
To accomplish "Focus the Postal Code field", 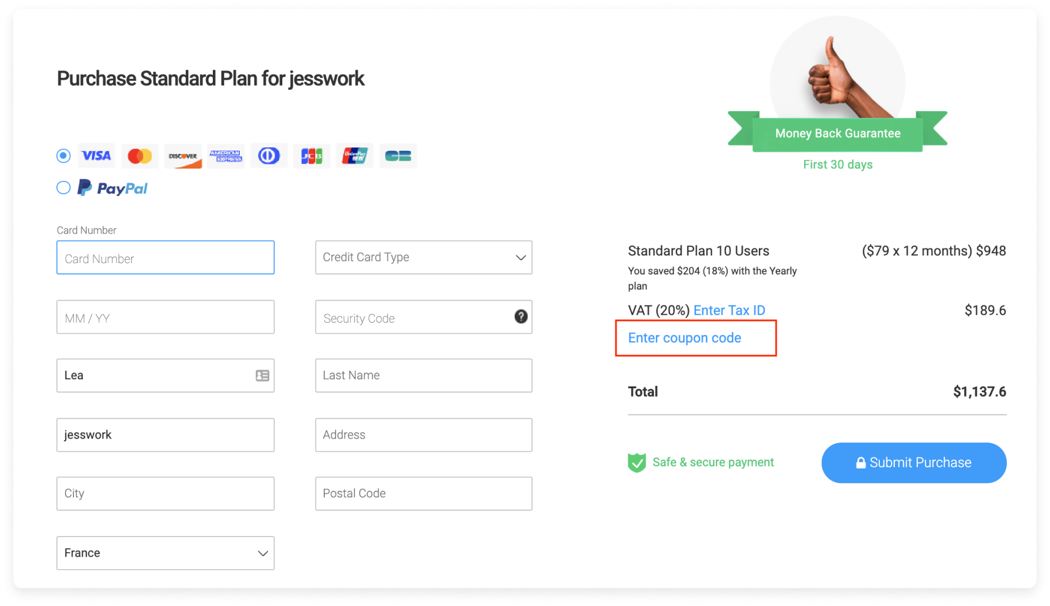I will pyautogui.click(x=424, y=493).
